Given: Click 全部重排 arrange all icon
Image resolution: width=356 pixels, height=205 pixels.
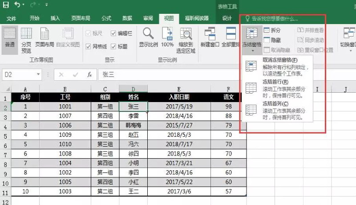Looking at the screenshot, I should click(x=230, y=37).
